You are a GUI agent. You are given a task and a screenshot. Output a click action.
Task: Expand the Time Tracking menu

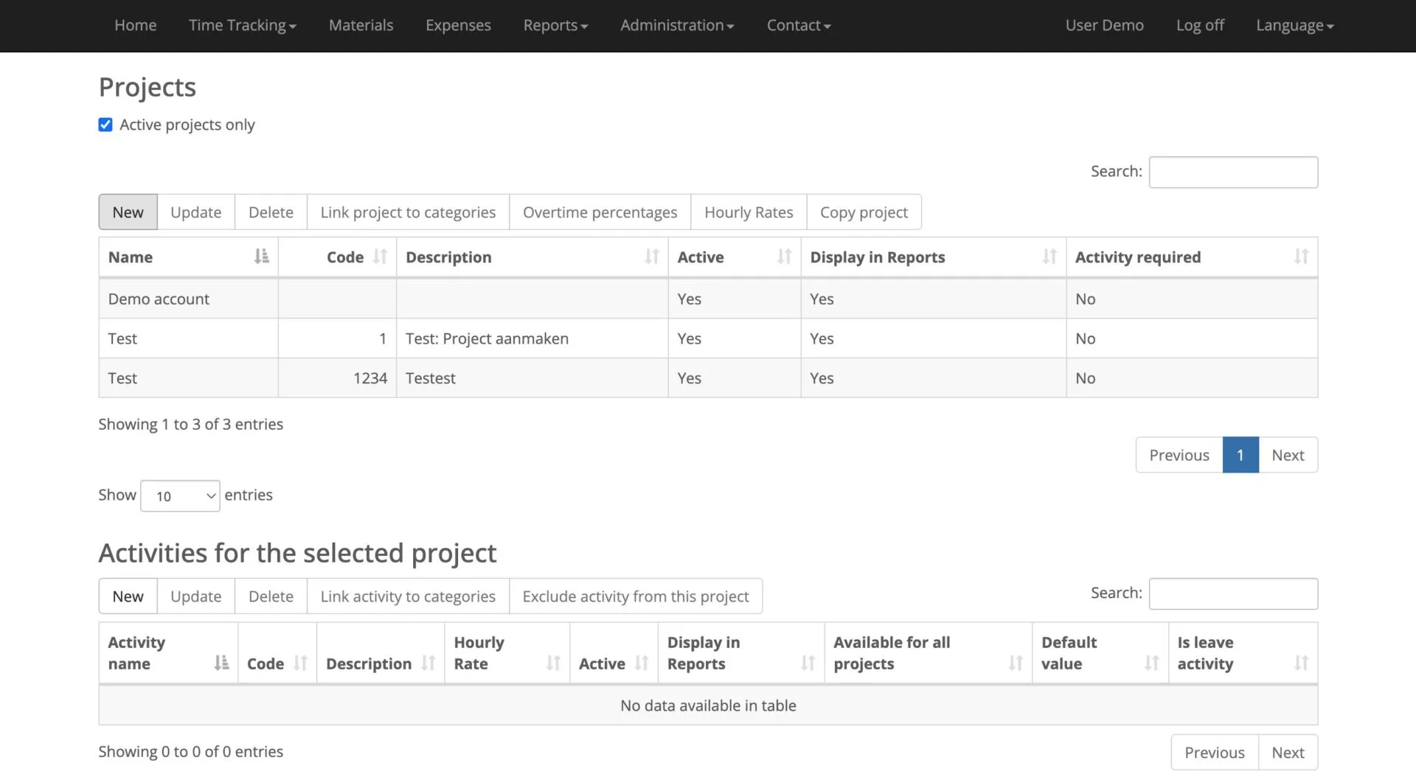coord(242,26)
